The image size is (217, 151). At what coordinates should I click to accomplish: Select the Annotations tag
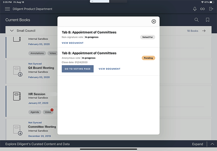click(37, 53)
